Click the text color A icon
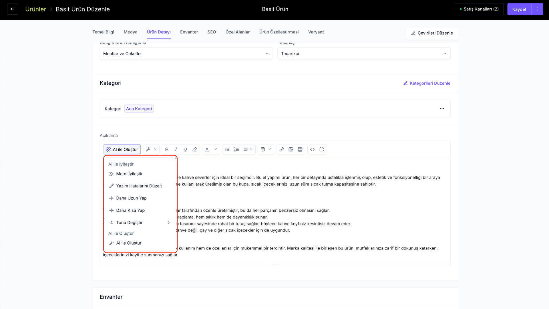Viewport: 549px width, 309px height. pos(207,149)
